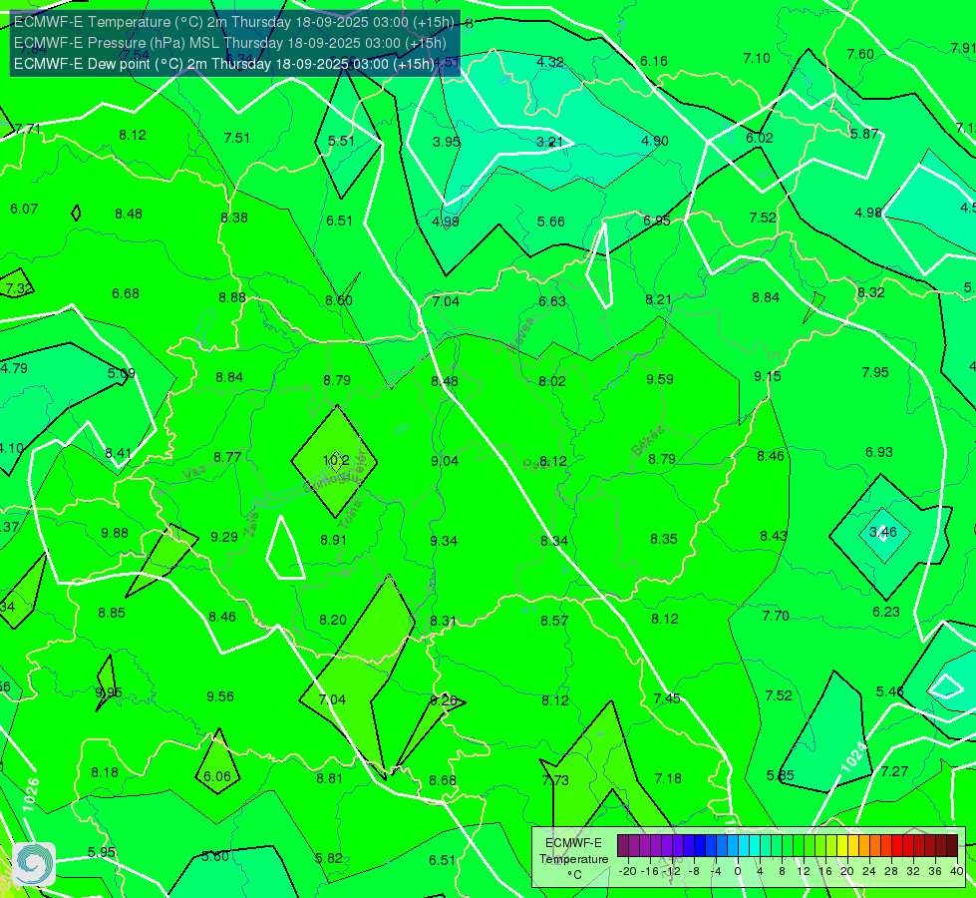Click the 9.29 temperature value
976x898 pixels.
[x=224, y=537]
